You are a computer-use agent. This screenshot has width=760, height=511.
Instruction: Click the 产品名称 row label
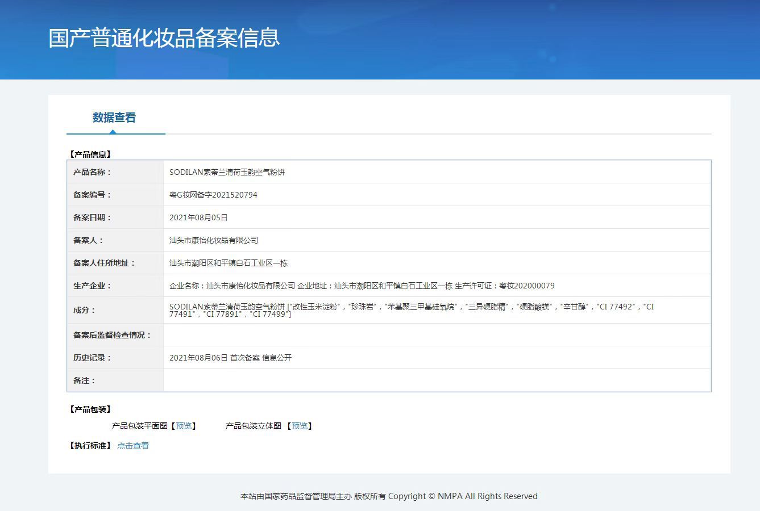pos(92,172)
